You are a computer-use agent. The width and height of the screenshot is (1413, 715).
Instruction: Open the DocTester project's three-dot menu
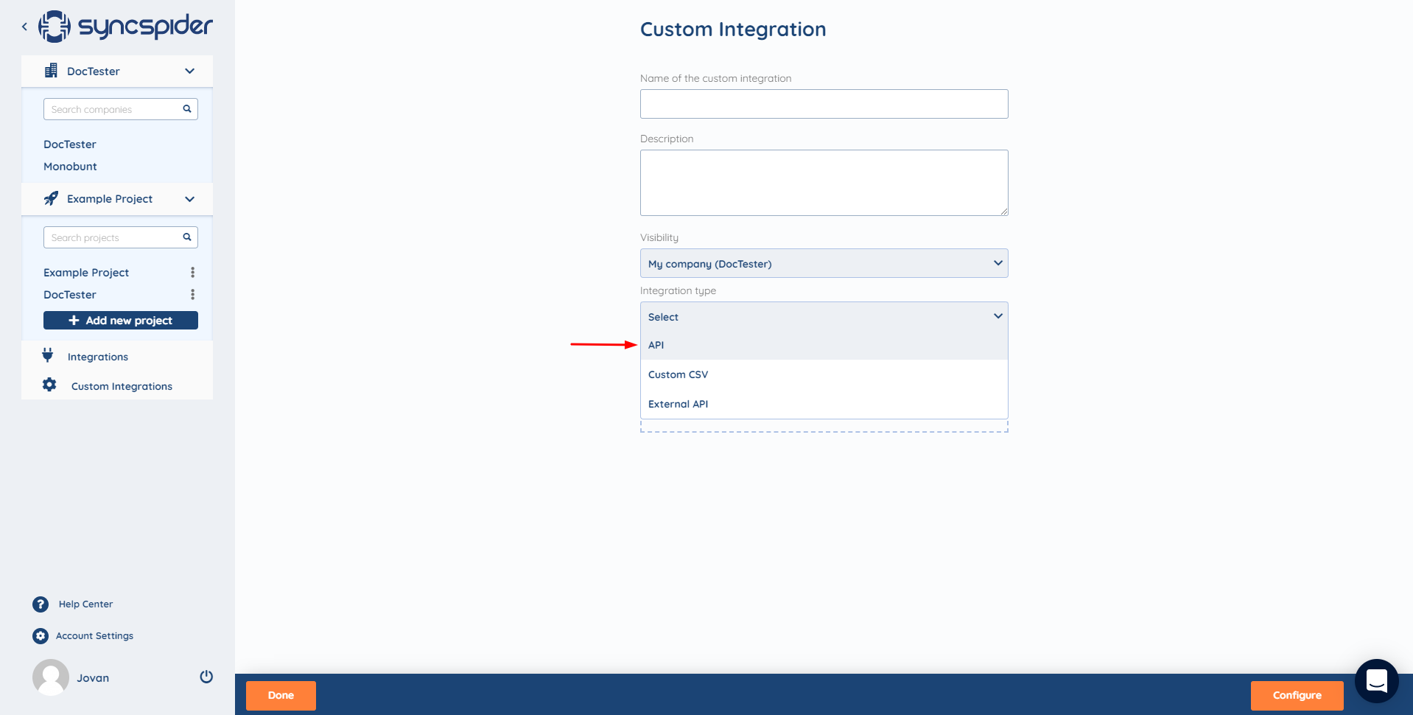click(193, 295)
